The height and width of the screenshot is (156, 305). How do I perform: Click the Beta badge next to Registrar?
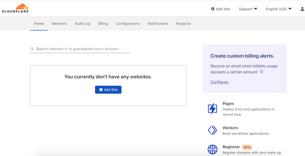point(247,147)
